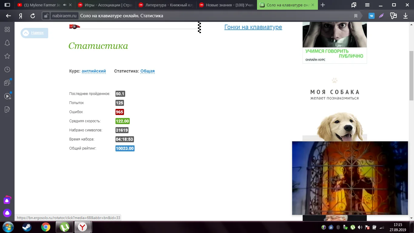Reload the current page
The height and width of the screenshot is (233, 414).
point(33,16)
